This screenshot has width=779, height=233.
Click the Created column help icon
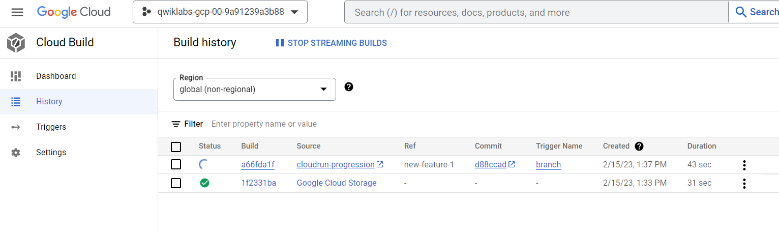point(639,146)
